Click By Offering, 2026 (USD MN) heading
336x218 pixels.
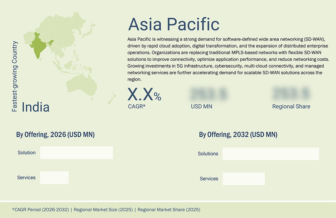point(55,134)
